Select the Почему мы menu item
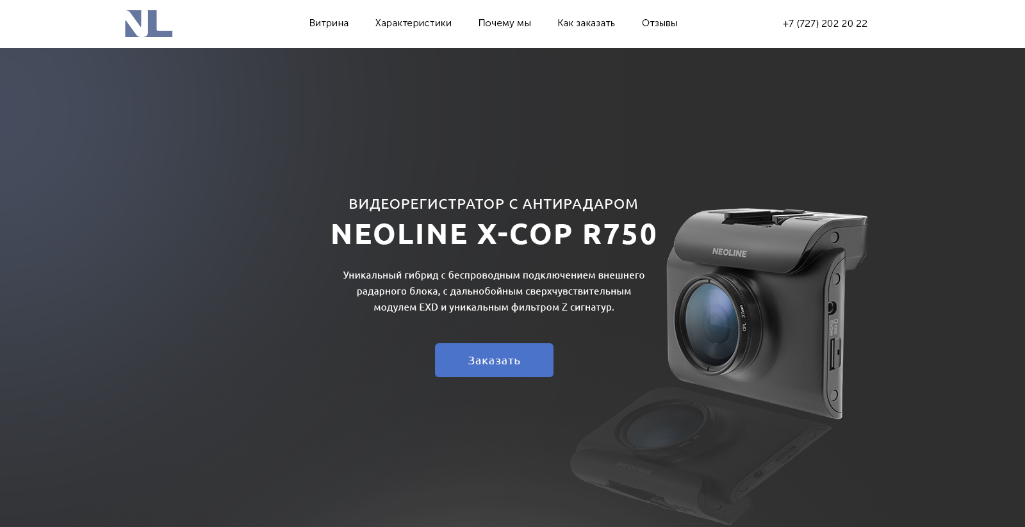 click(504, 23)
